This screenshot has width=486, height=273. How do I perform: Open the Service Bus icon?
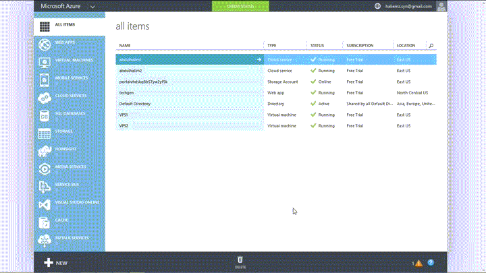pos(45,187)
